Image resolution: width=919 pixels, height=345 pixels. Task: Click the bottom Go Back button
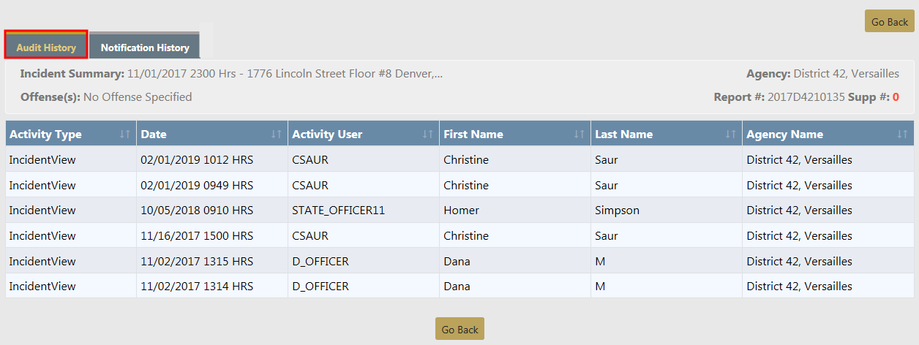point(459,330)
